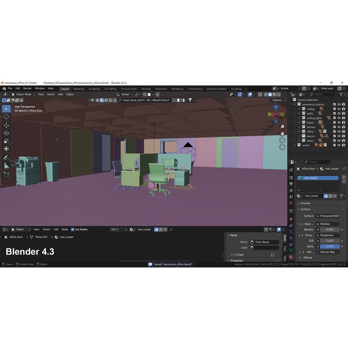Open the World properties tab

click(291, 203)
